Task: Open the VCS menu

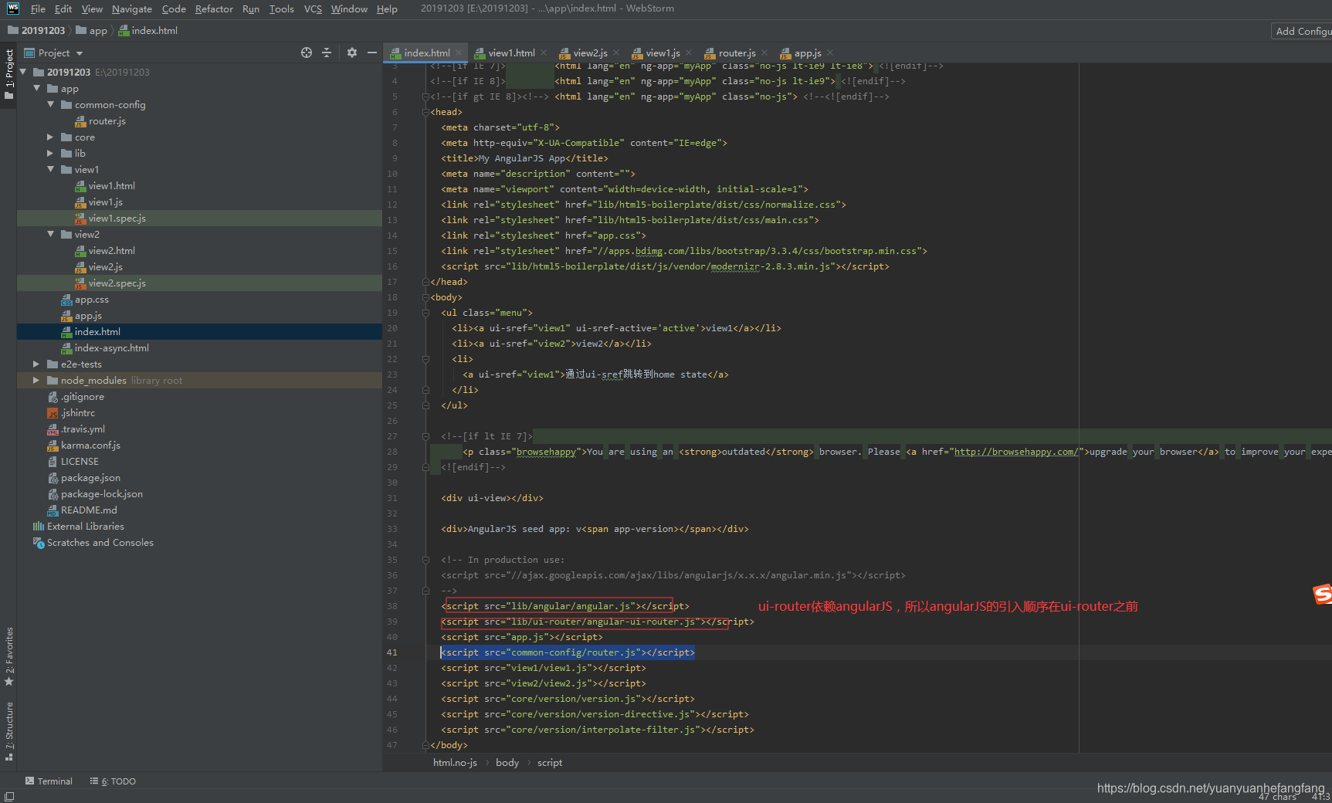Action: [x=313, y=8]
